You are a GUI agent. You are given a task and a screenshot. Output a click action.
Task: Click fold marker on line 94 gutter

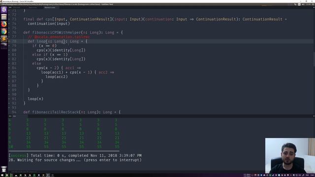(x=9, y=112)
